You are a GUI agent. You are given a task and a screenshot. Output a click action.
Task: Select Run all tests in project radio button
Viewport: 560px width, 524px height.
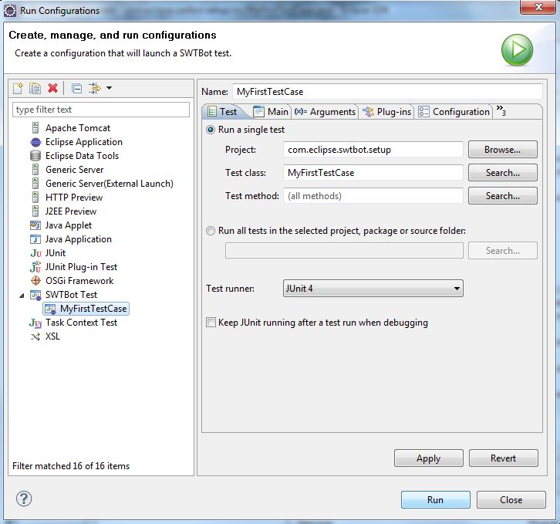click(x=211, y=231)
